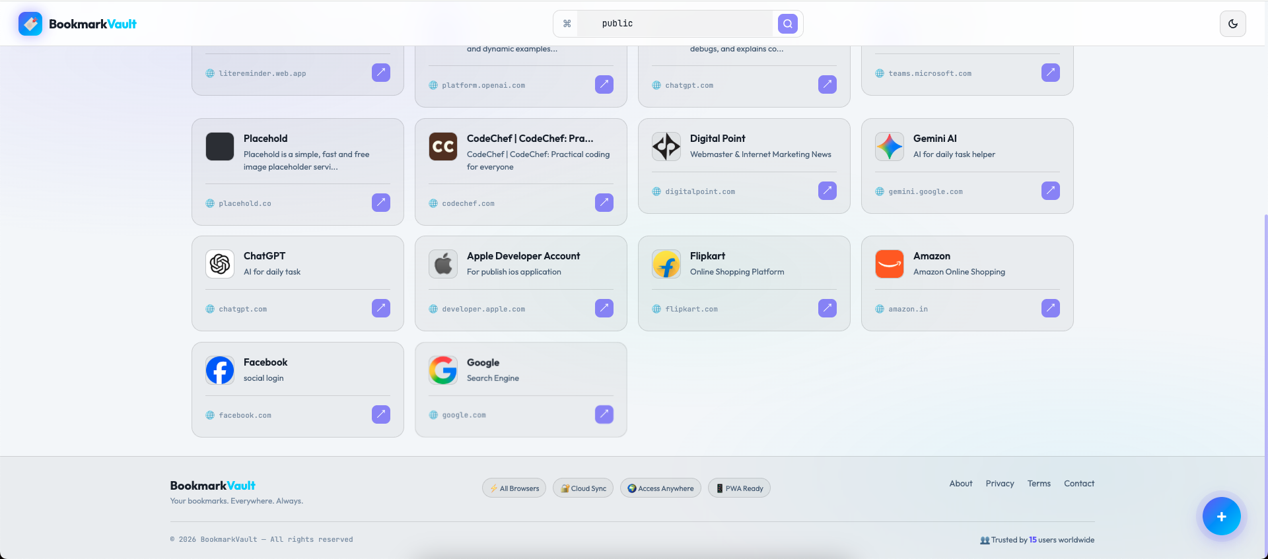Click the BookmarkVault header title text

point(92,24)
